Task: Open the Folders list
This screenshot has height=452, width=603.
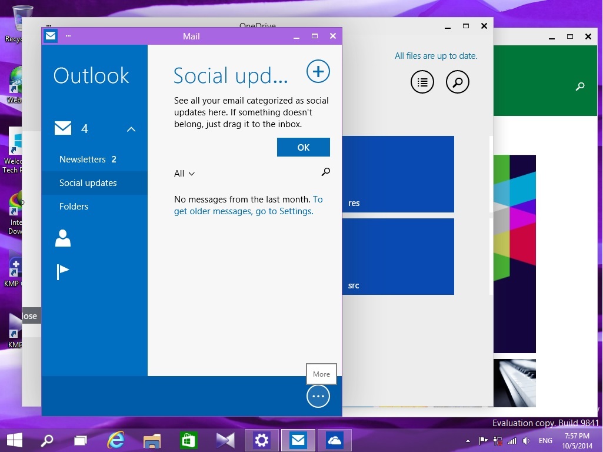Action: click(95, 206)
